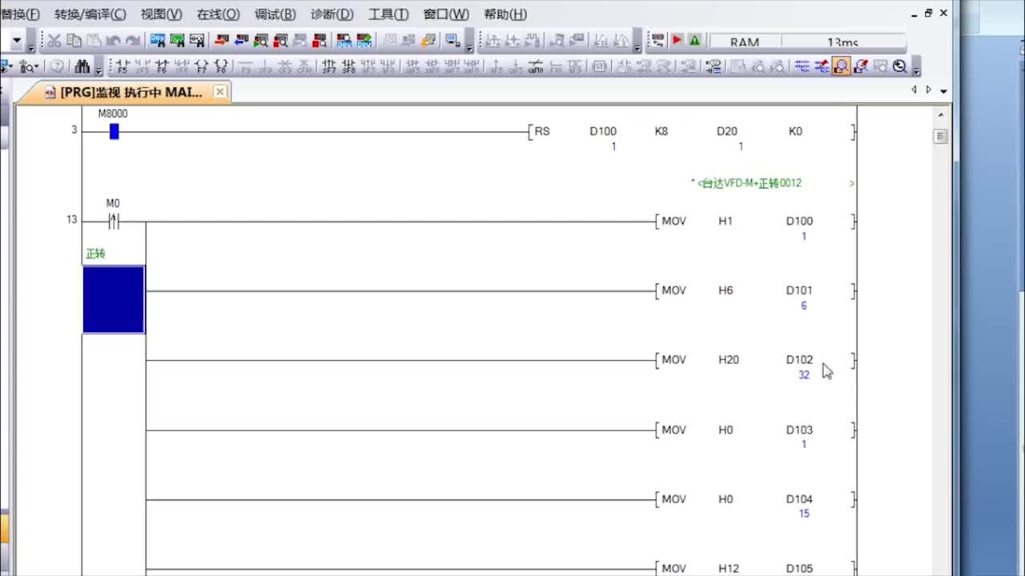Close the [PRG] monitor tab
The width and height of the screenshot is (1025, 576).
(x=220, y=92)
